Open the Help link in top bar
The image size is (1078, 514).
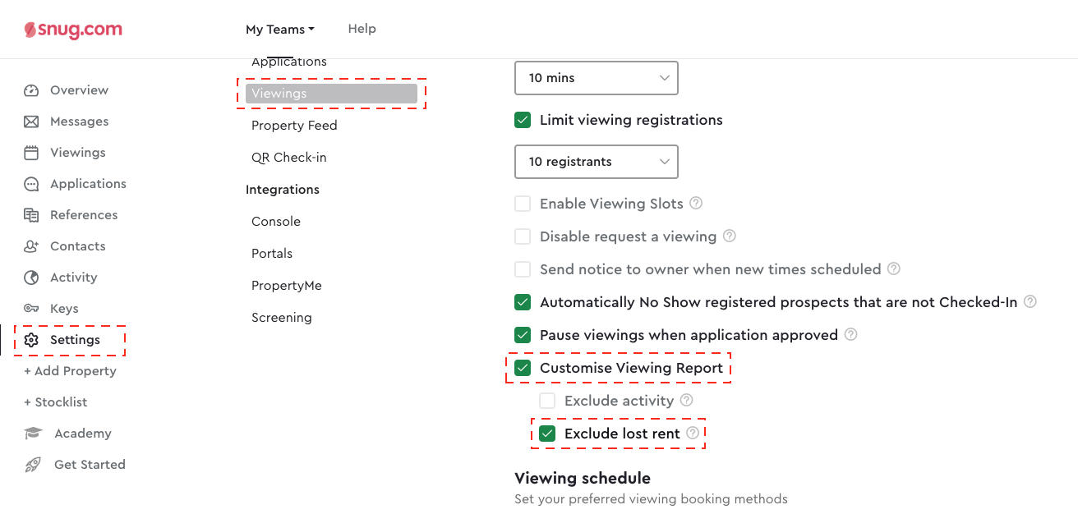click(362, 29)
